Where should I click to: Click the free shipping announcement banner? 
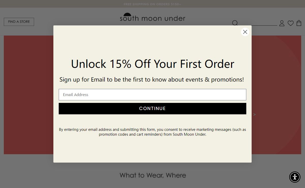tap(152, 4)
